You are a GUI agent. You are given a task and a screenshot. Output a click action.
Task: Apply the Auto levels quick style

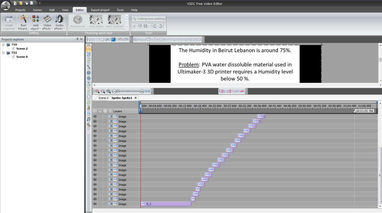(x=96, y=21)
